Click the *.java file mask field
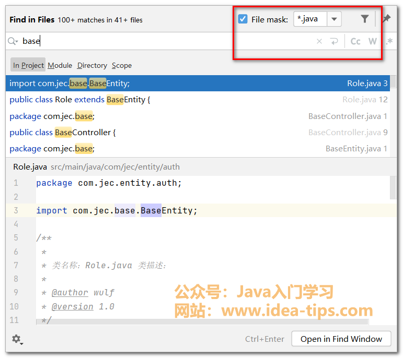This screenshot has width=403, height=358. (310, 19)
